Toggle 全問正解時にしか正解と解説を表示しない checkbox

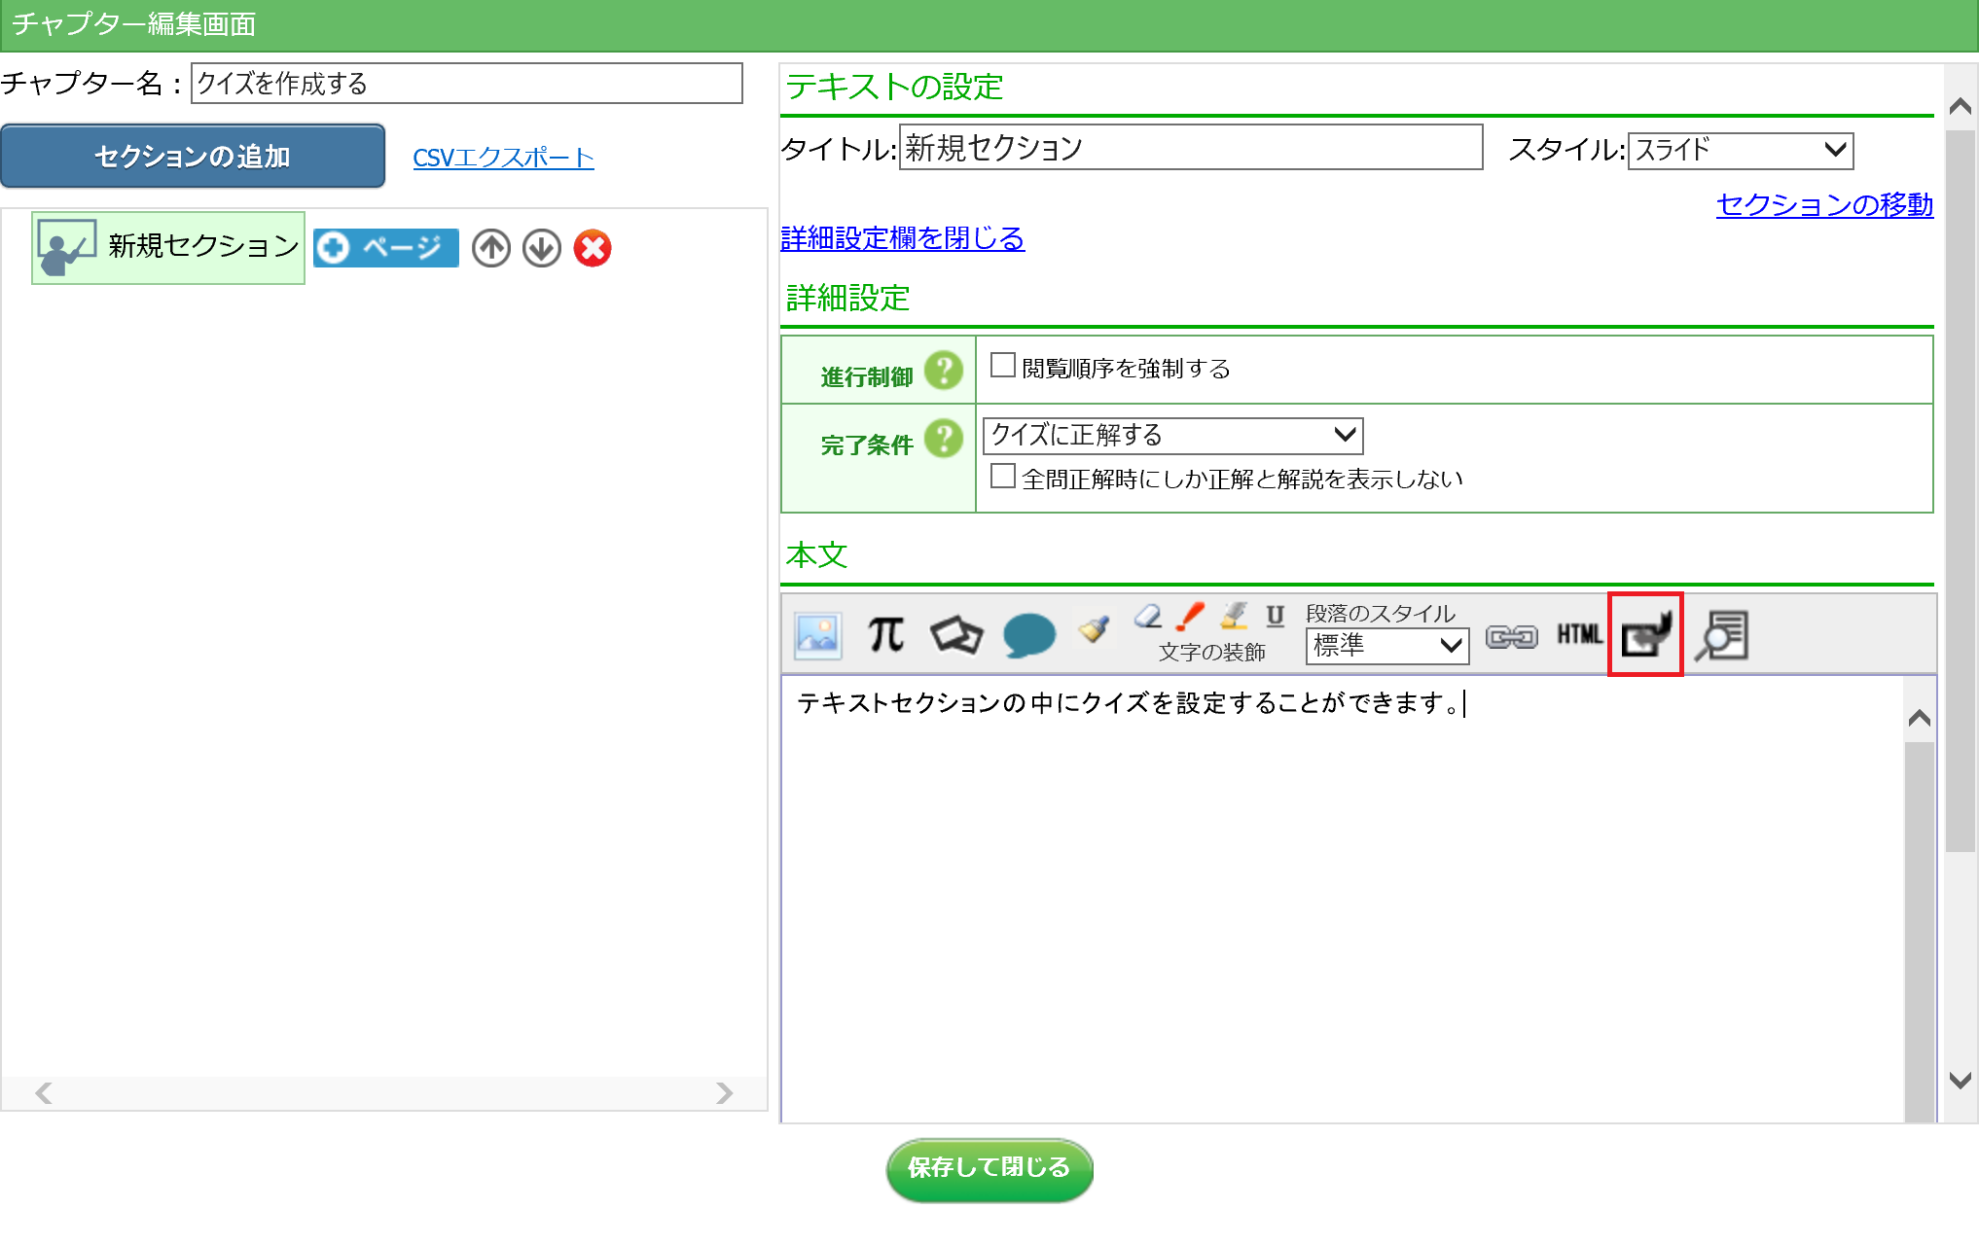click(x=1002, y=477)
